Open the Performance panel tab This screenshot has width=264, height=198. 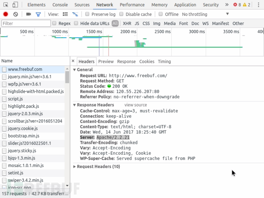click(x=132, y=5)
